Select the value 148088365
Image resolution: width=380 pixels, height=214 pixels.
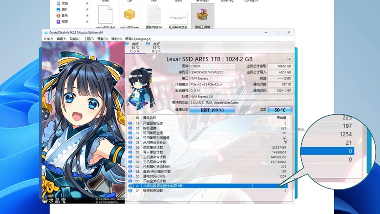(278, 157)
